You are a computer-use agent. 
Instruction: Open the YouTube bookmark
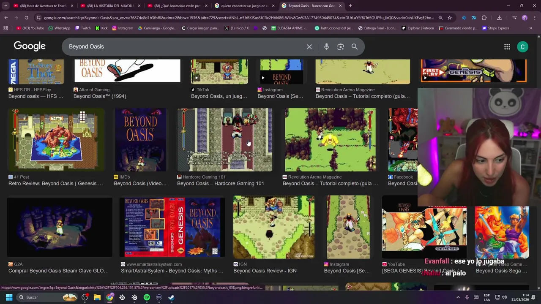pos(30,28)
